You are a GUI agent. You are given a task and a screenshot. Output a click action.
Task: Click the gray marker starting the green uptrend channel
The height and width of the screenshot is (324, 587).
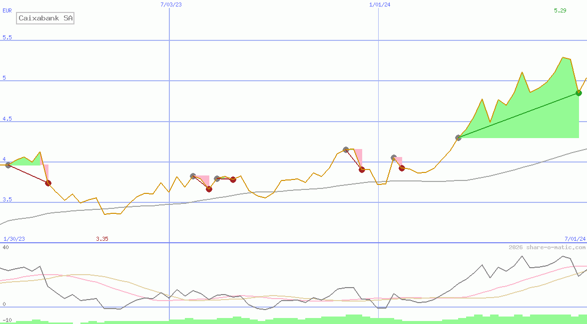pyautogui.click(x=458, y=138)
